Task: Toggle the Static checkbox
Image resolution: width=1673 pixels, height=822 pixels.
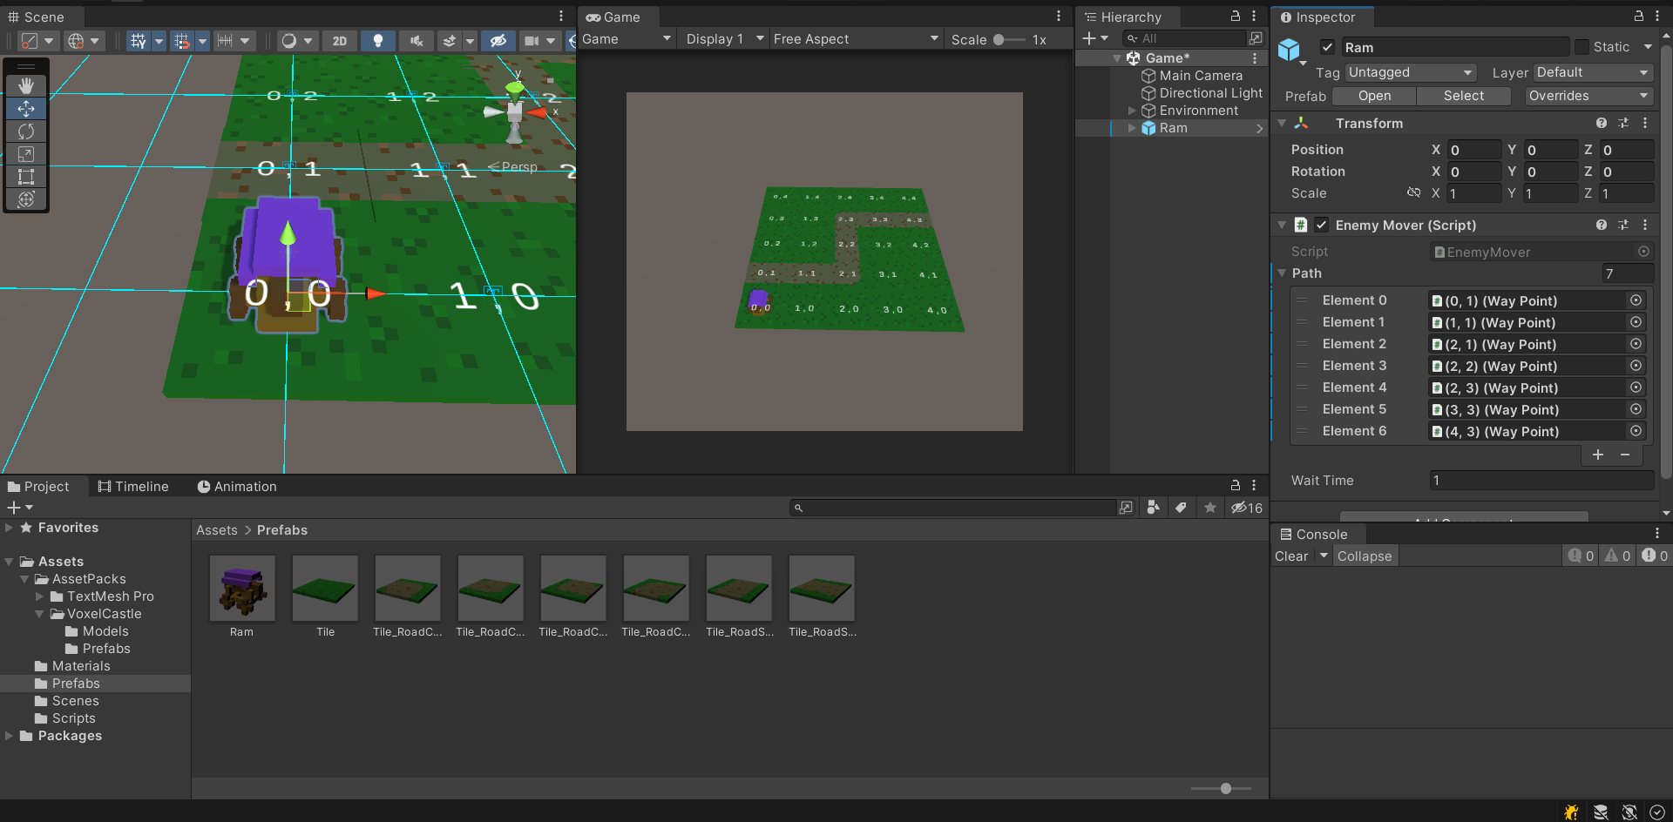Action: pos(1582,47)
